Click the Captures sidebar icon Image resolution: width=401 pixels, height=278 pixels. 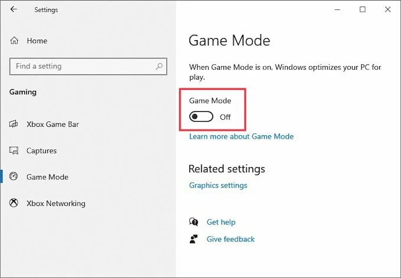point(14,151)
